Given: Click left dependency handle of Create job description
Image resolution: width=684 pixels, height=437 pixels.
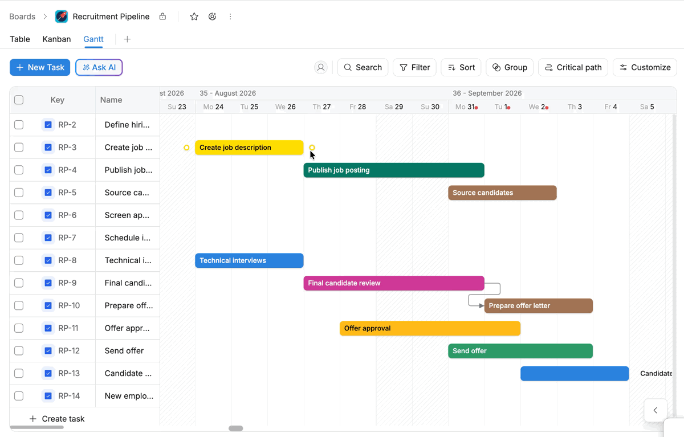Looking at the screenshot, I should pos(186,148).
